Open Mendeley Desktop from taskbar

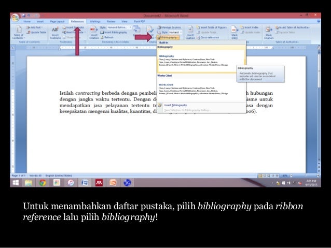point(99,183)
